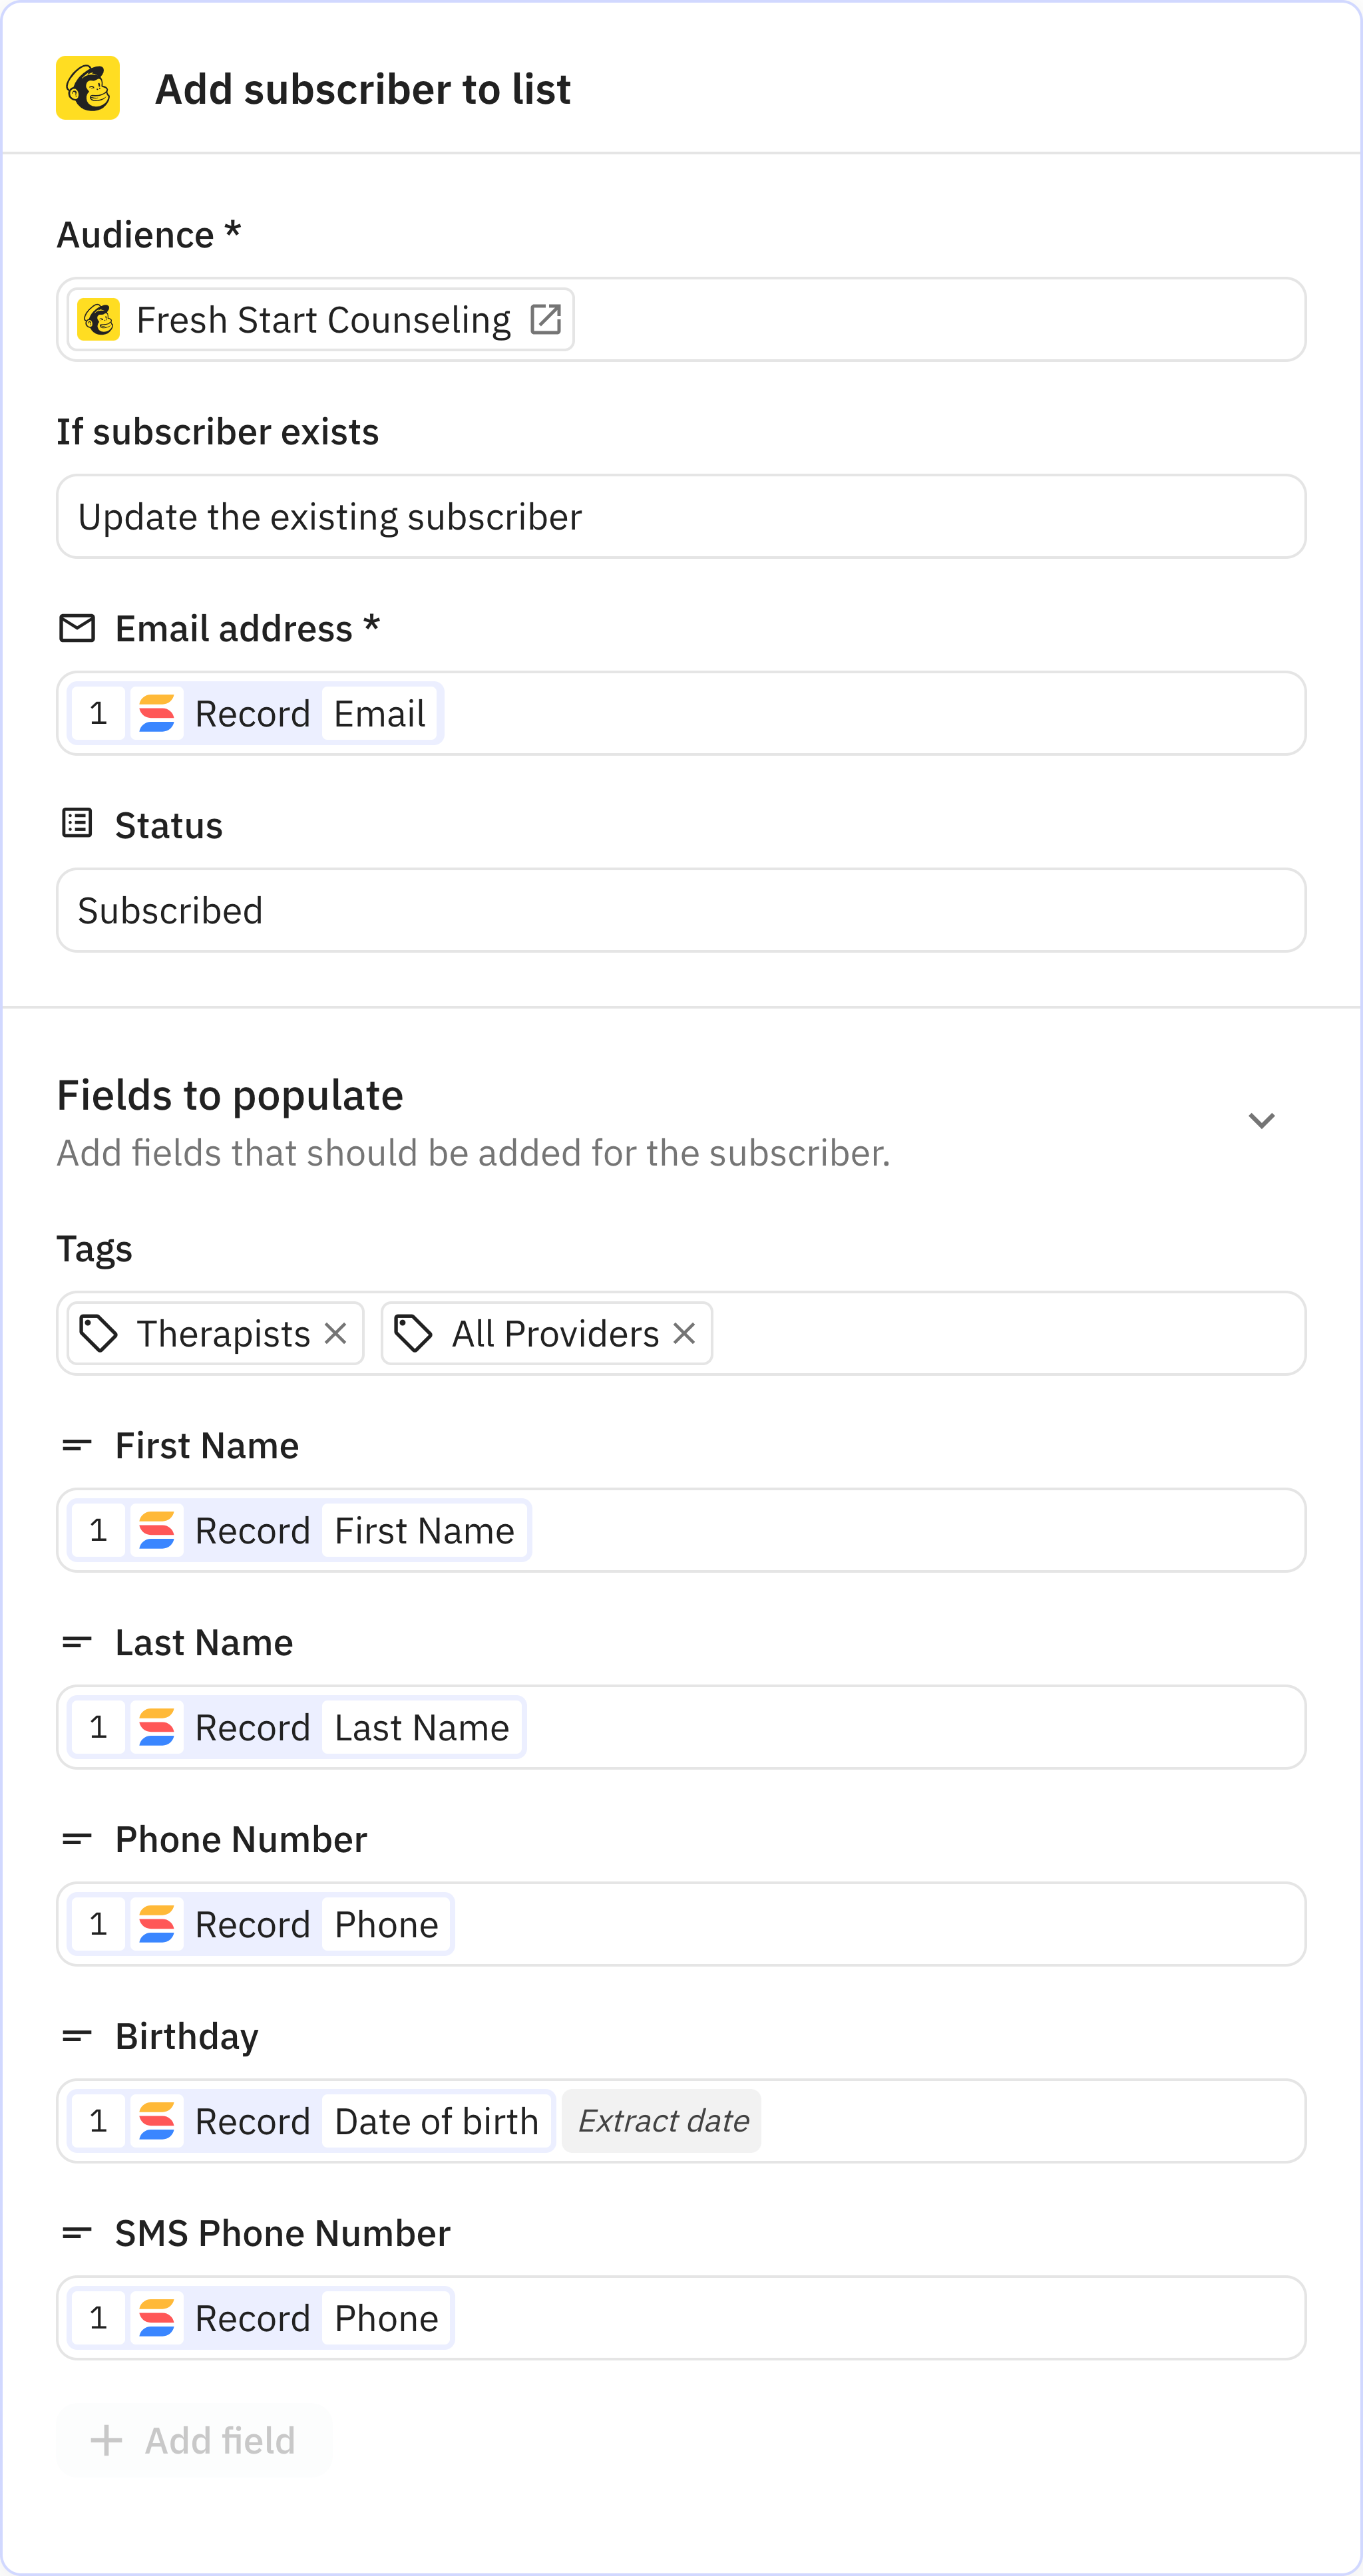Viewport: 1363px width, 2576px height.
Task: Remove the All Providers tag
Action: (684, 1333)
